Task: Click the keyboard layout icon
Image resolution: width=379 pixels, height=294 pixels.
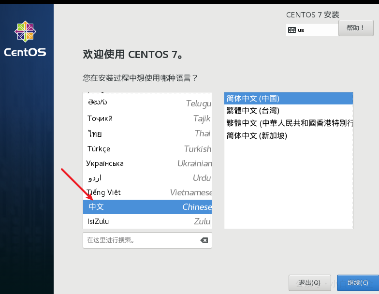Action: [292, 30]
